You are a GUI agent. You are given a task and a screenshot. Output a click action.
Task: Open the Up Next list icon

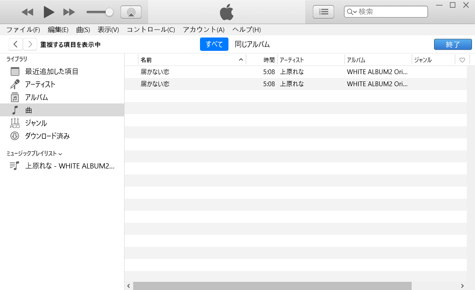[323, 12]
